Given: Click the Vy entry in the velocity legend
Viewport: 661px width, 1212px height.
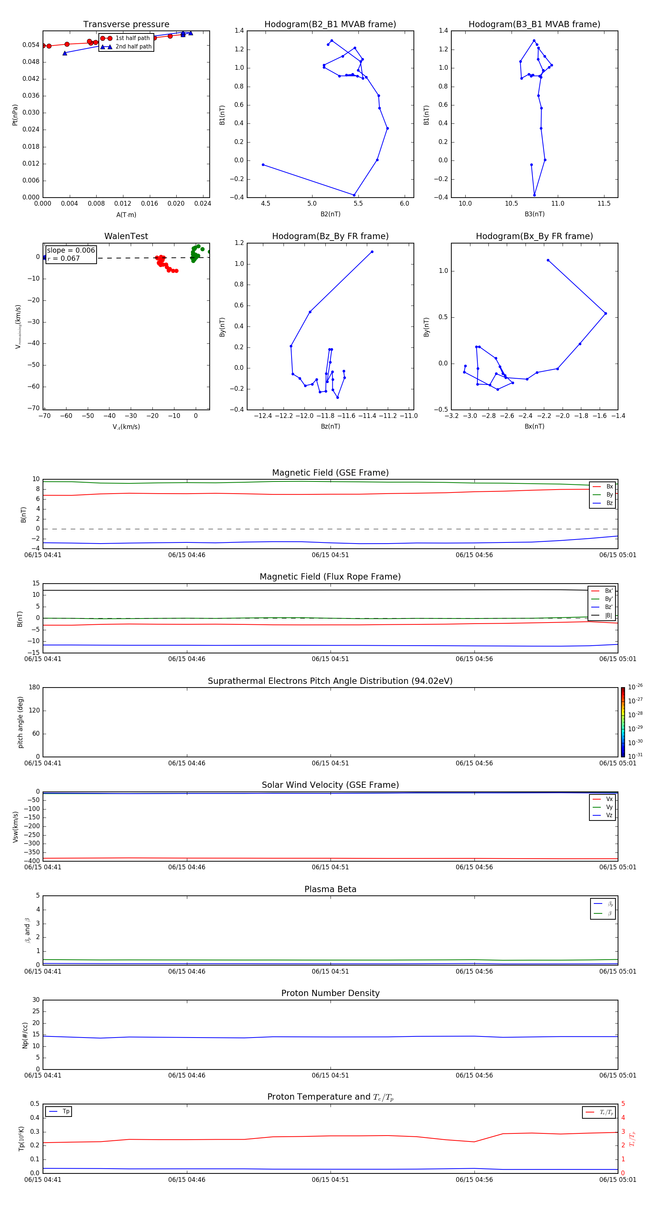Looking at the screenshot, I should point(603,807).
